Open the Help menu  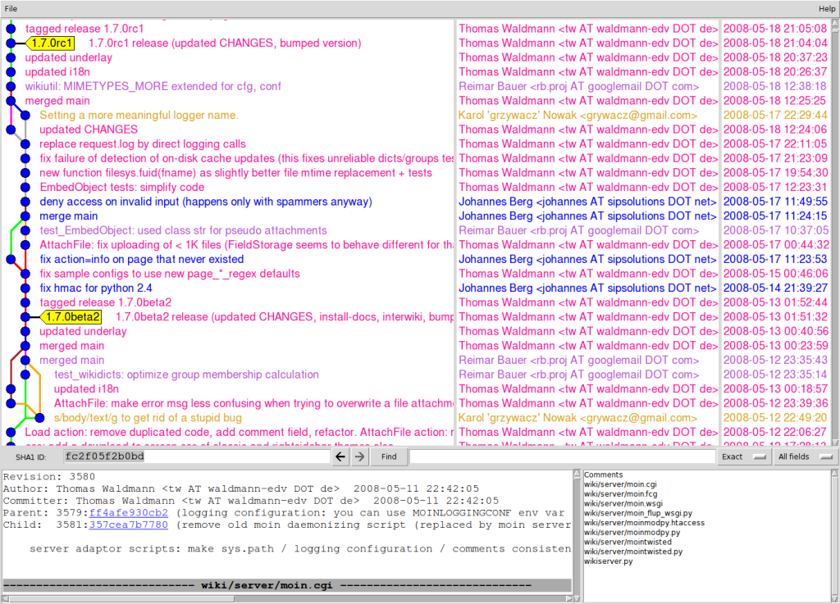tap(827, 8)
